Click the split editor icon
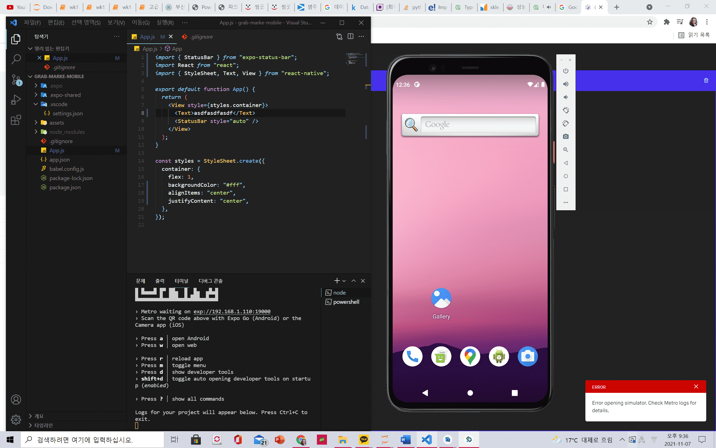 pyautogui.click(x=350, y=36)
